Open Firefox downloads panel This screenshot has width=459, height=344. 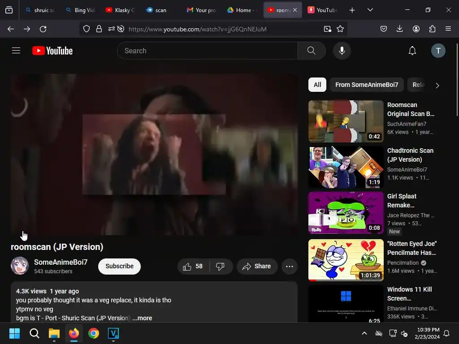click(x=399, y=29)
